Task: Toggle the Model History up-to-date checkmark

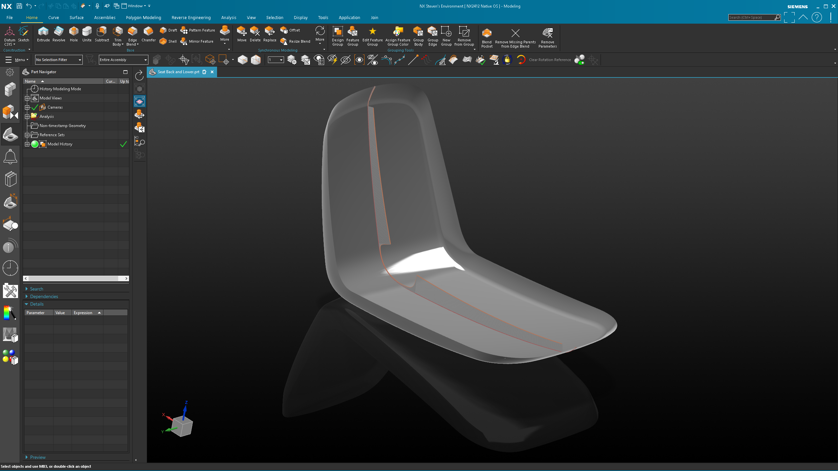Action: [x=123, y=144]
